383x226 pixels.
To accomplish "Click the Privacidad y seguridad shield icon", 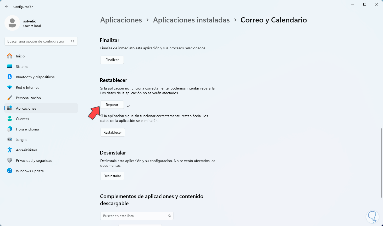I will point(10,160).
